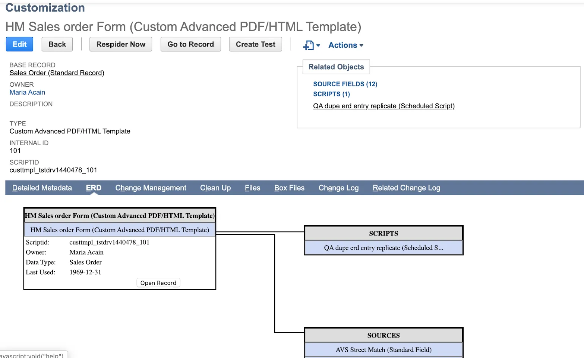Click the SCRIPTS header in ERD diagram
Image resolution: width=584 pixels, height=358 pixels.
pos(383,233)
